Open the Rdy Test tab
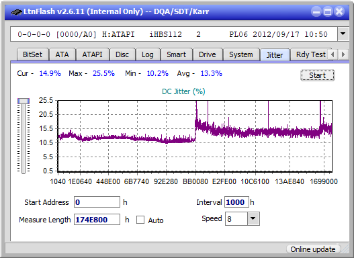354x258 pixels. pos(311,54)
